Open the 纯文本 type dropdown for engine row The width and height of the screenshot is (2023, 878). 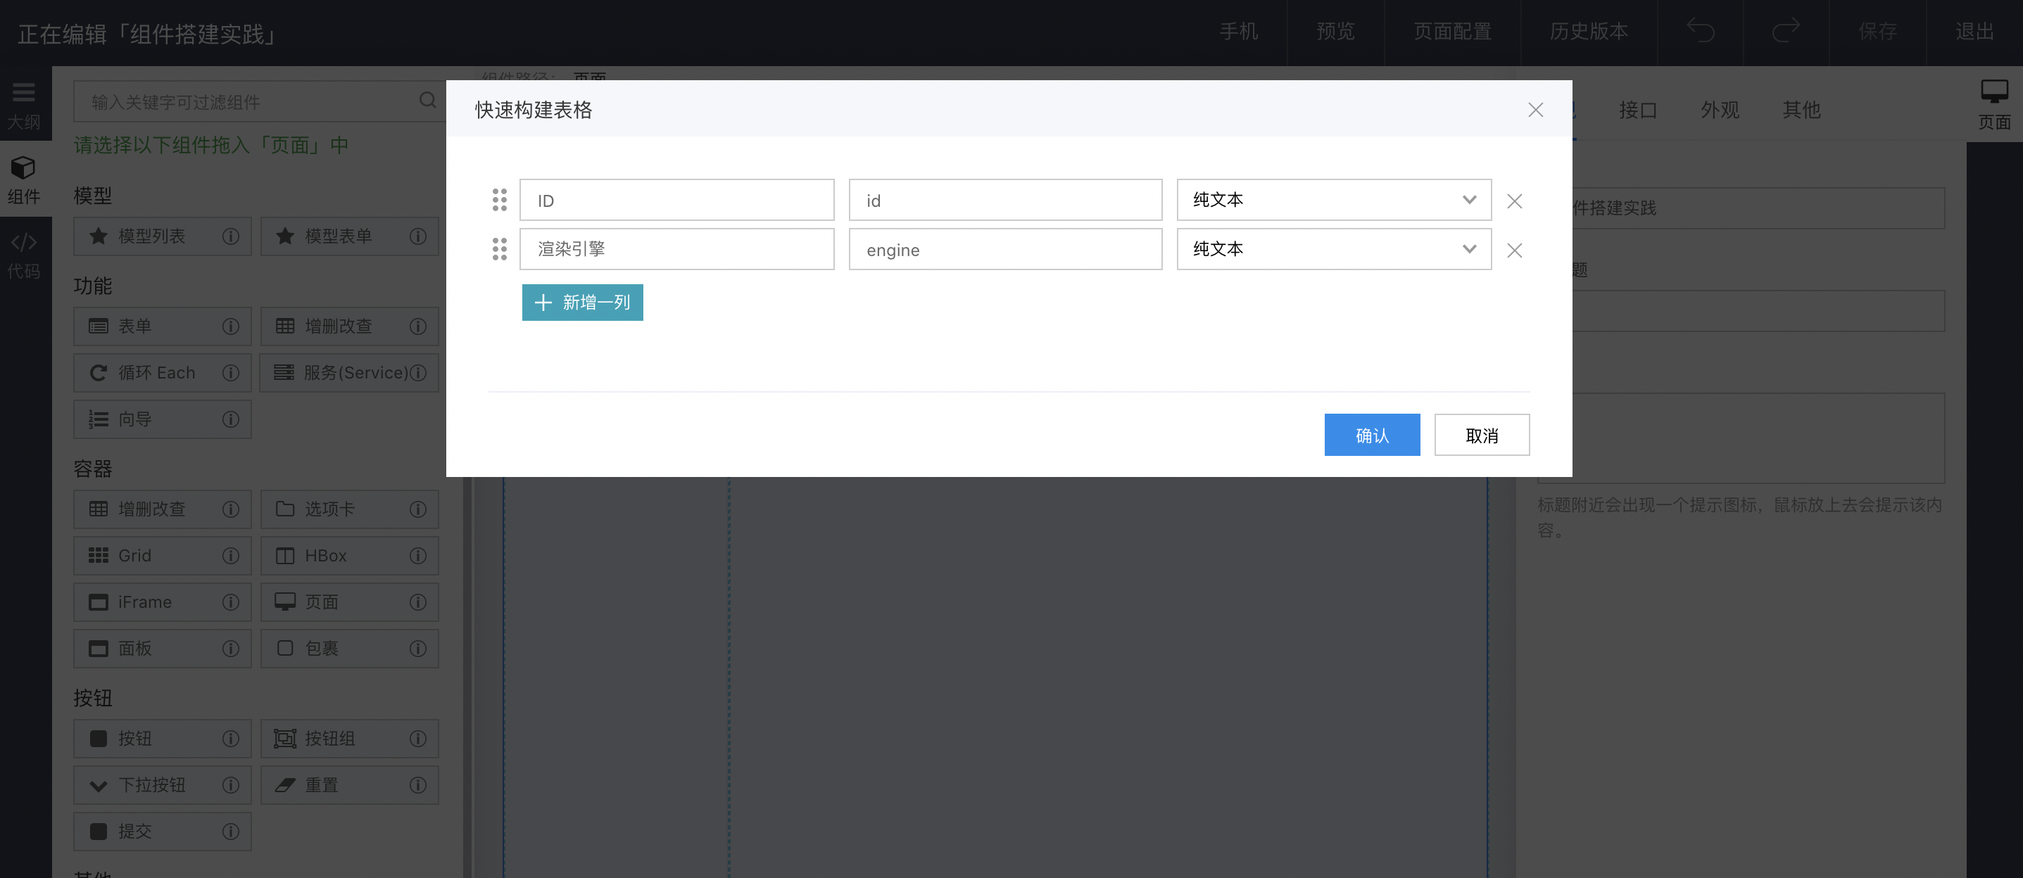1333,249
